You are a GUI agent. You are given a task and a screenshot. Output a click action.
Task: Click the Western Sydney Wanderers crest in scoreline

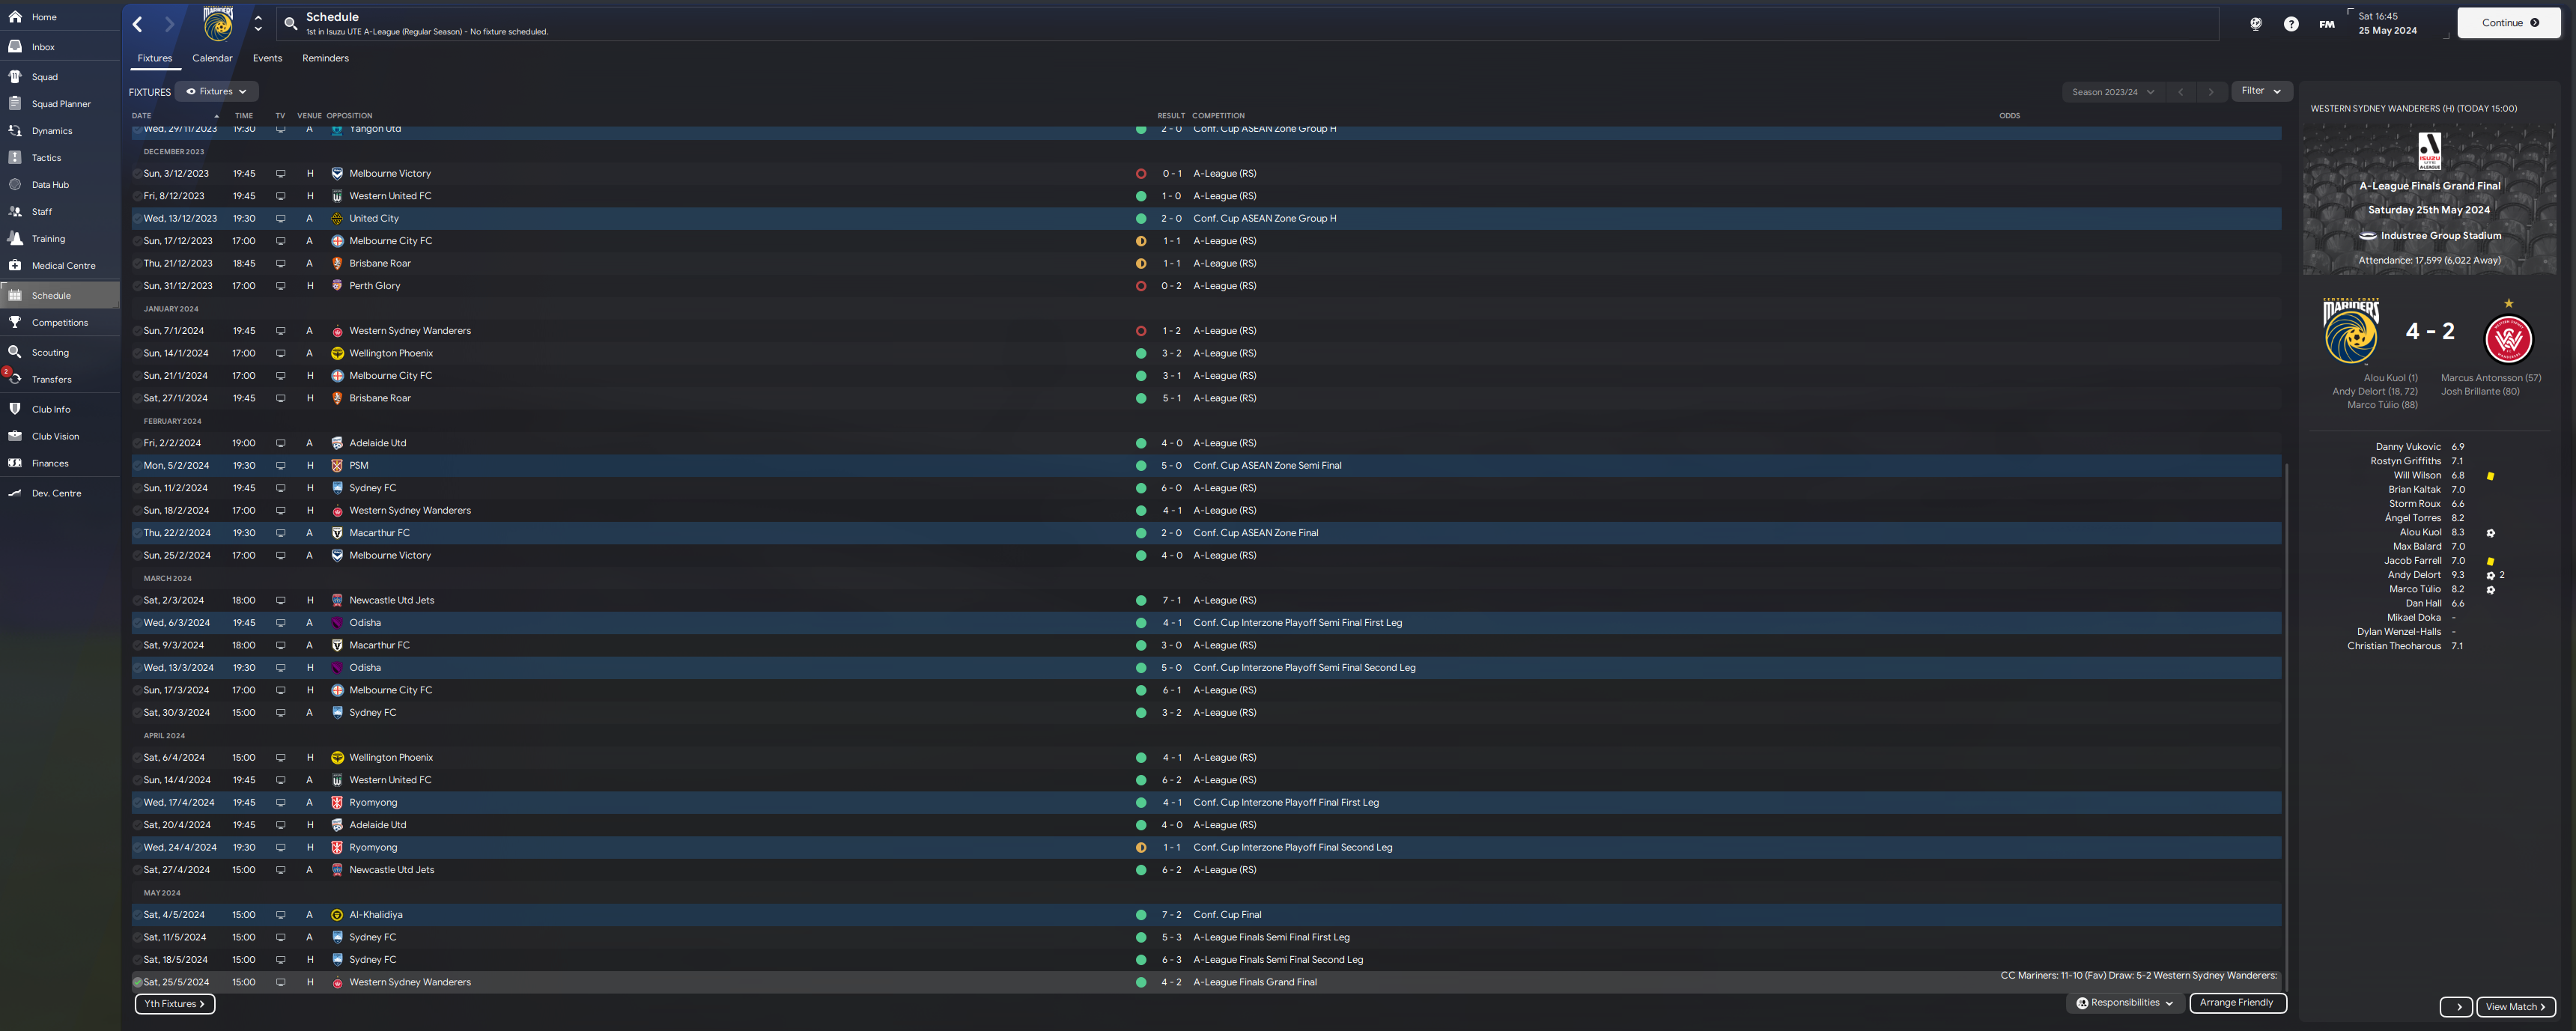(x=2508, y=339)
